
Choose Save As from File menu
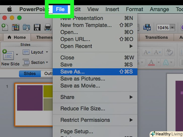(x=72, y=72)
